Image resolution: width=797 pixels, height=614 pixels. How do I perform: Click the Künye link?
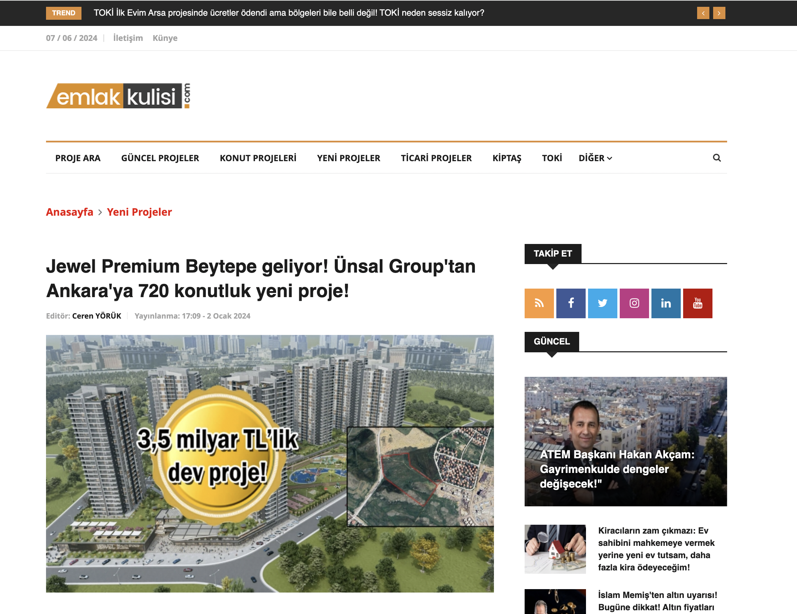click(165, 38)
